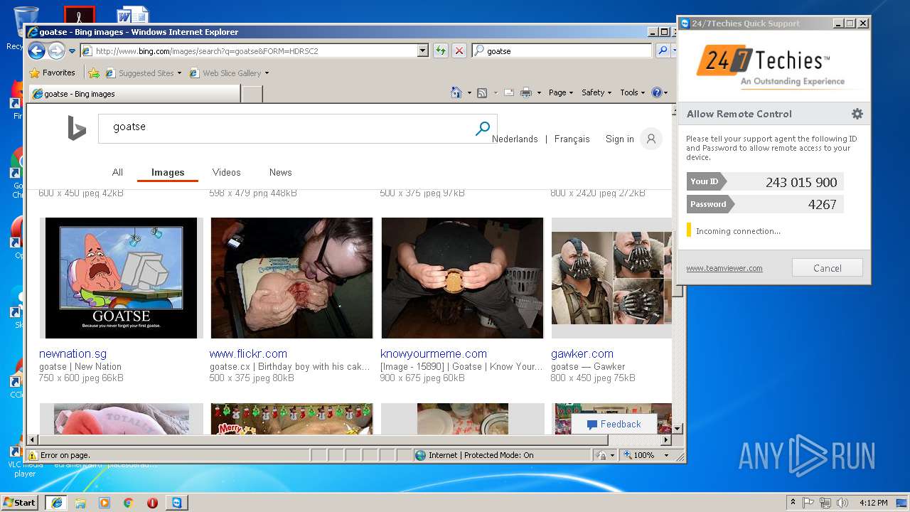Open the www.flickr.com link
Screen dimensions: 910x512
tap(248, 353)
